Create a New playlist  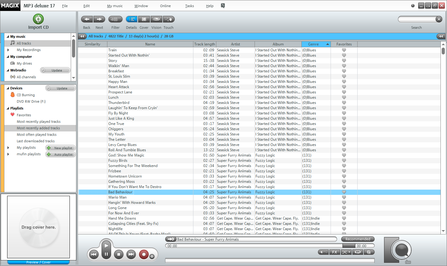pyautogui.click(x=61, y=148)
